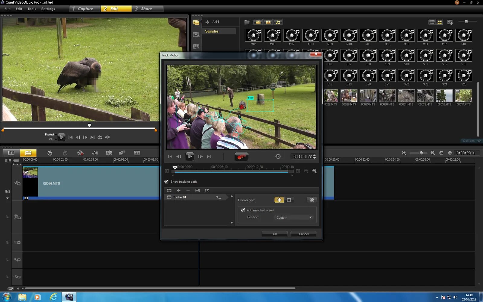Open the Settings menu

[48, 9]
